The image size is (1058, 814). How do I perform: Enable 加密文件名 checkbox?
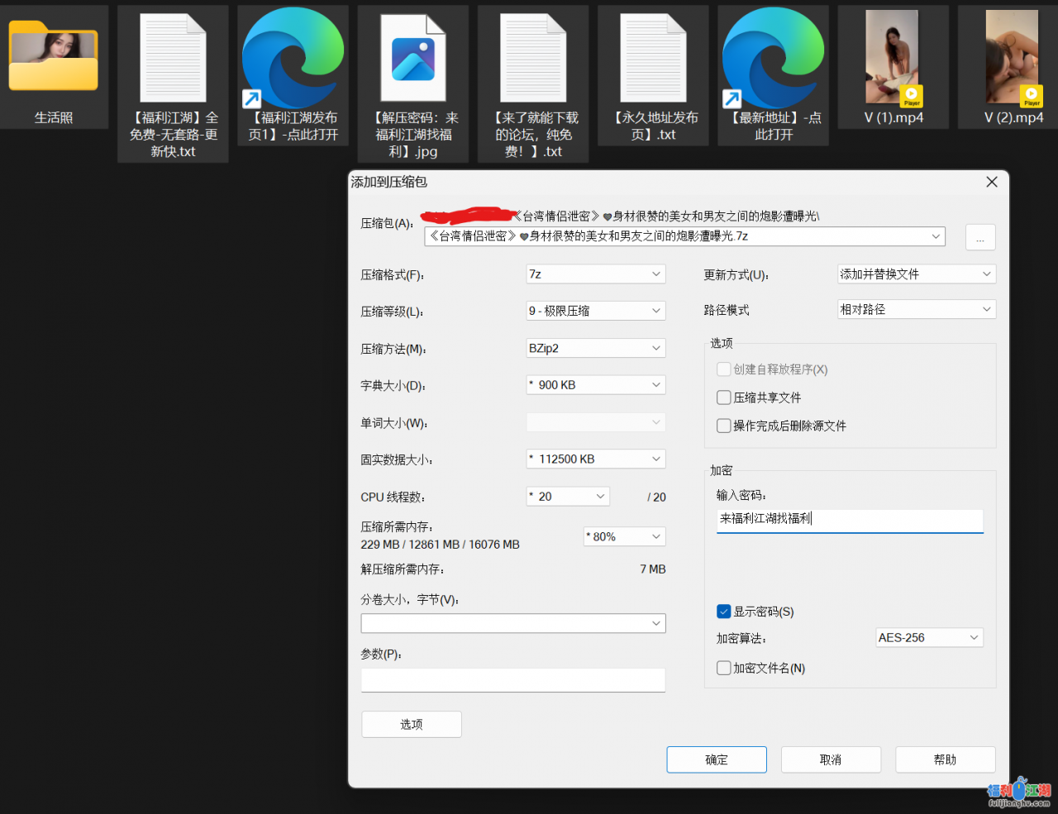tap(724, 668)
